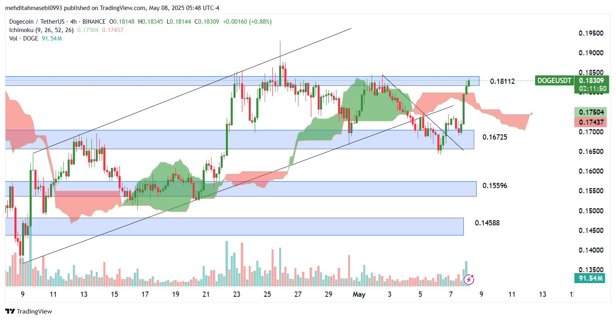Click the published-by header text line
Image resolution: width=616 pixels, height=320 pixels.
click(x=112, y=8)
